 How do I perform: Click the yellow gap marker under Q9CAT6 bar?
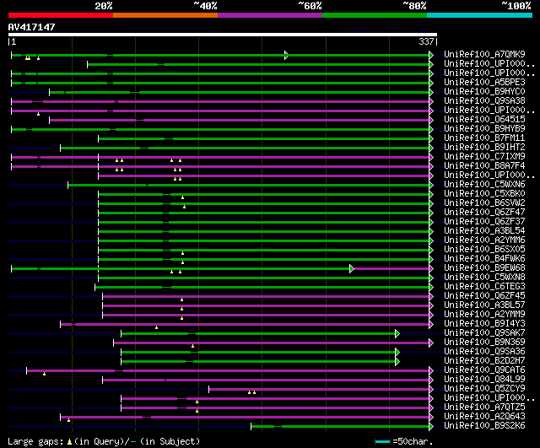click(44, 374)
